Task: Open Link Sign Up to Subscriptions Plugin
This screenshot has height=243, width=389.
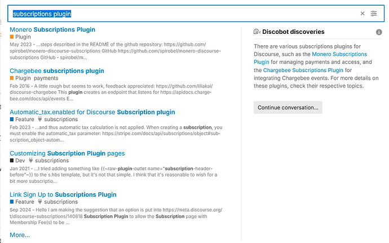Action: coord(63,195)
